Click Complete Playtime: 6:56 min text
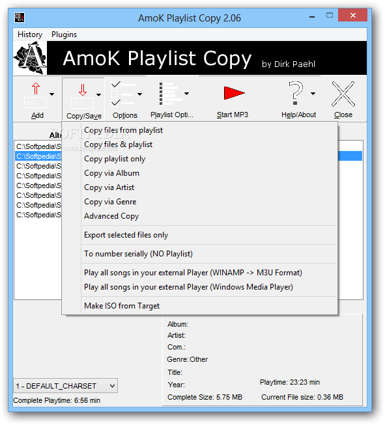Image resolution: width=385 pixels, height=425 pixels. coord(57,400)
